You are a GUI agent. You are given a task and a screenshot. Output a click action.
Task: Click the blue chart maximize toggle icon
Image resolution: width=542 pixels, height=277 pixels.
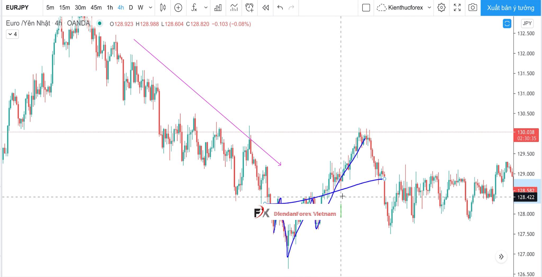(x=507, y=24)
